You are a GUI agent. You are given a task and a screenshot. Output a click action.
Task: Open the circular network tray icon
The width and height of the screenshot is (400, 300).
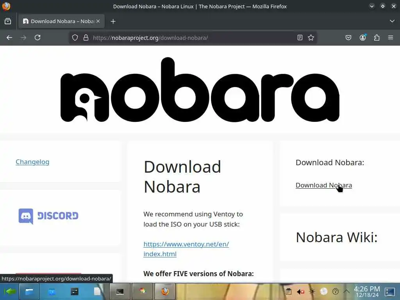point(336,291)
